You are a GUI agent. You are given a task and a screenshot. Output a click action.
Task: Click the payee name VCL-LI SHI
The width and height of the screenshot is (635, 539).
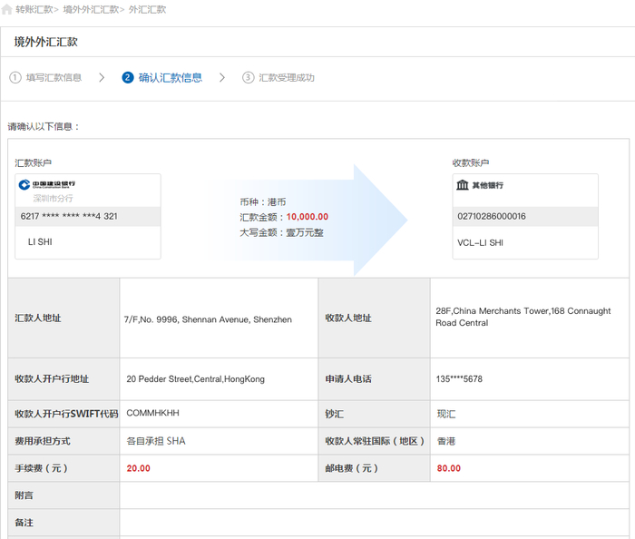(x=480, y=243)
